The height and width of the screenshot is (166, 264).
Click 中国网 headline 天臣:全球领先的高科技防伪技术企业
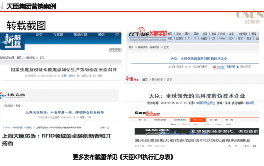197,96
